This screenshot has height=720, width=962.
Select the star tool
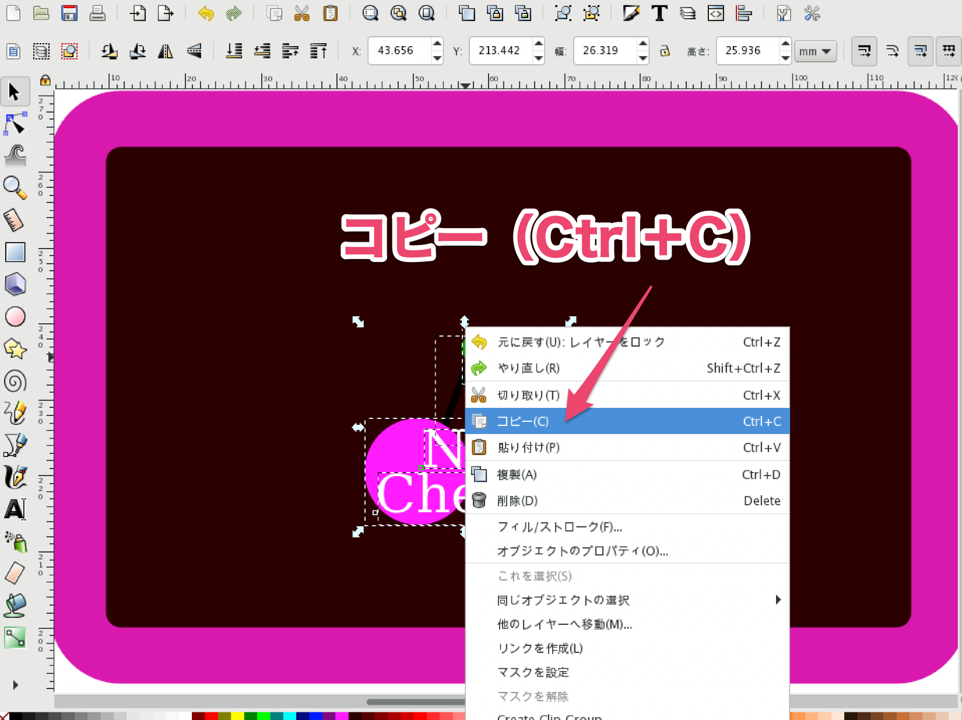[16, 349]
